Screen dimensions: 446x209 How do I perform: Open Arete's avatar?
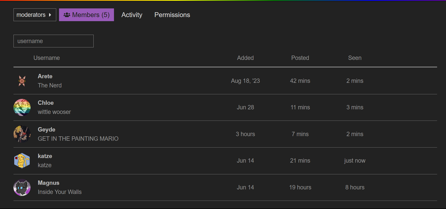tap(22, 81)
